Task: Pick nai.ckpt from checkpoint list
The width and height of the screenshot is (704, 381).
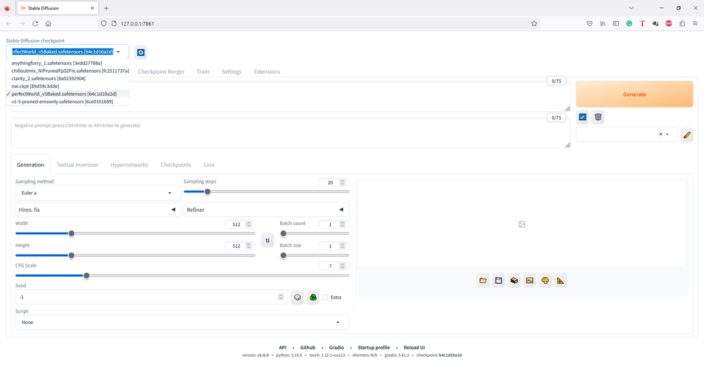Action: coord(68,86)
